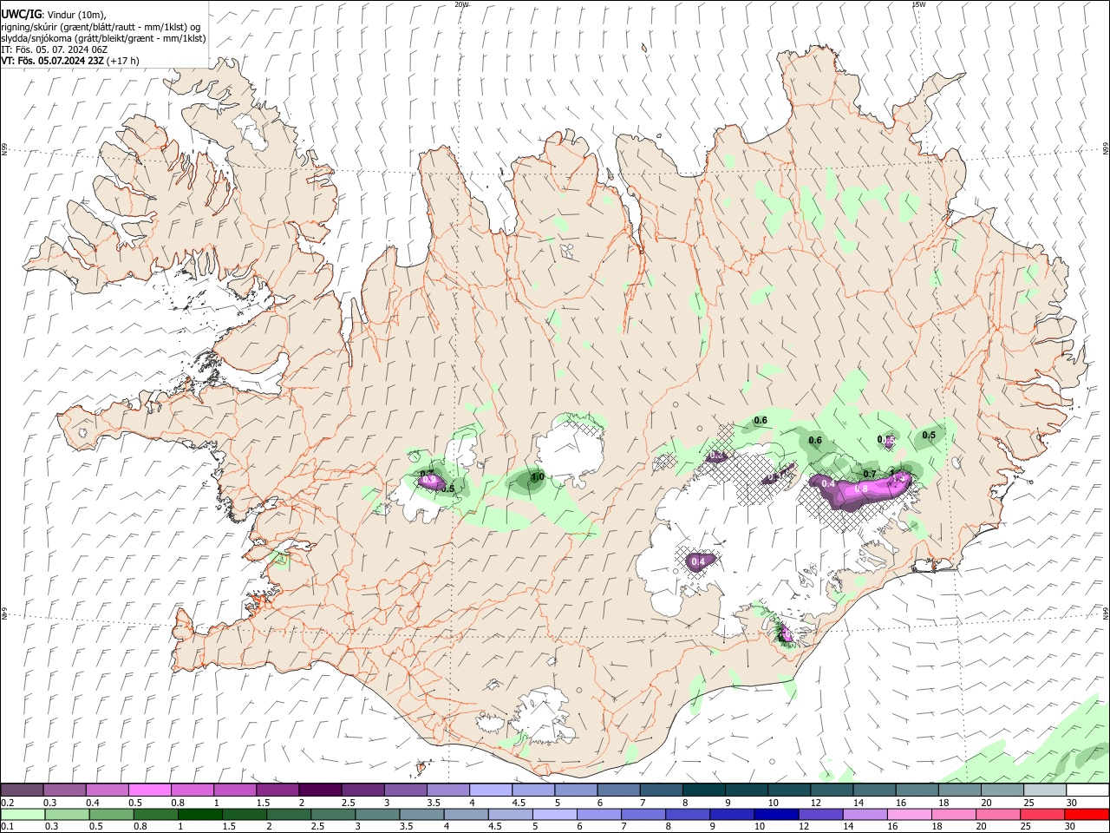
Task: Click the darkest purple 2 mm snow swatch
Action: (320, 790)
